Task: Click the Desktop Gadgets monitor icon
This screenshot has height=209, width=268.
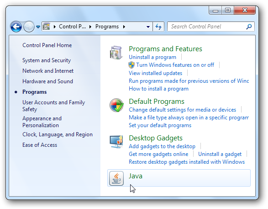Action: (x=116, y=142)
